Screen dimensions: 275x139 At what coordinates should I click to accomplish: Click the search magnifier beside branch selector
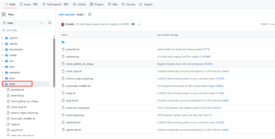(50, 23)
